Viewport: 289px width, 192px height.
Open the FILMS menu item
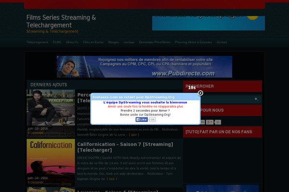[57, 42]
